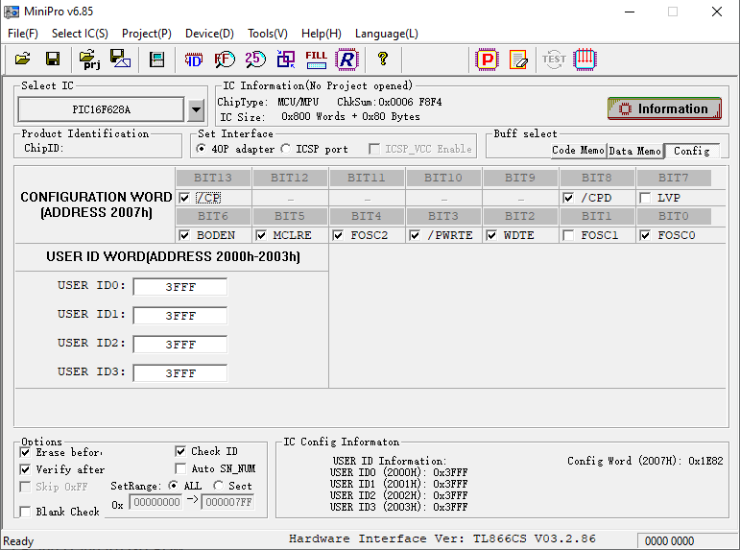Click the '0000 0000' status bar counter

[669, 541]
